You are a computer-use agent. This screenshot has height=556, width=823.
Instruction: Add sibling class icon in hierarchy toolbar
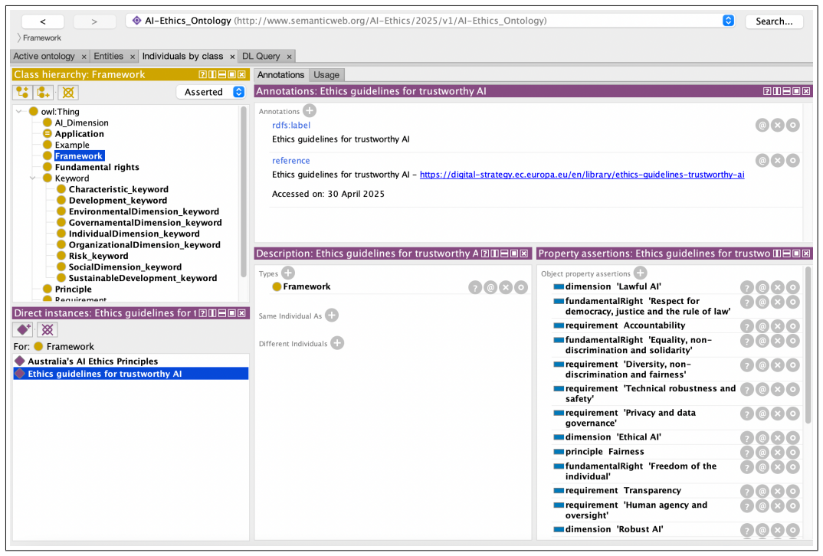point(43,93)
